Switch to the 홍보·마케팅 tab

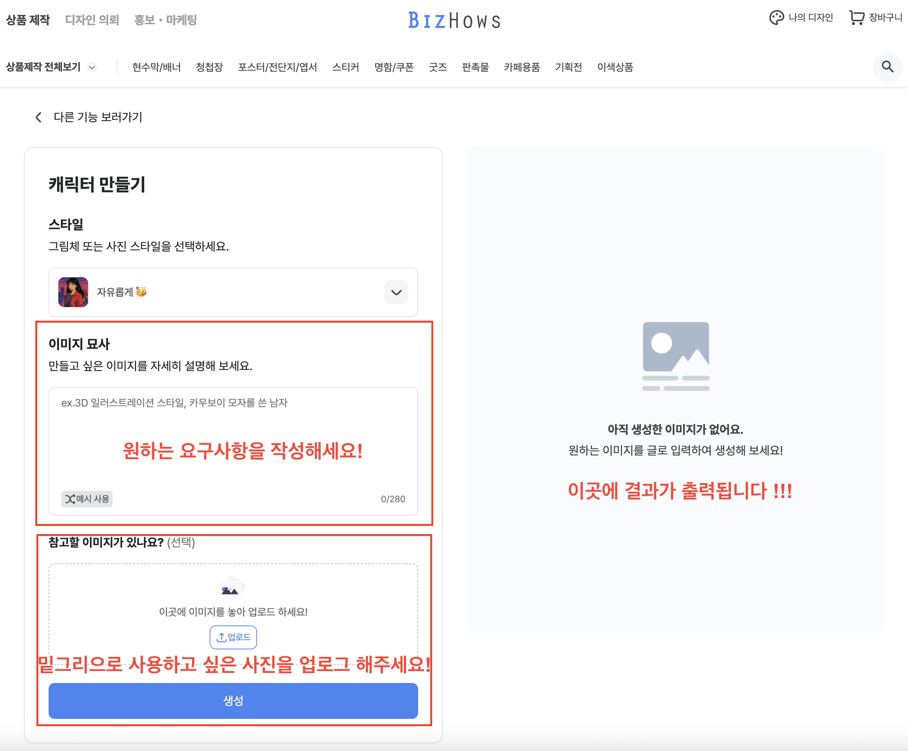[x=165, y=20]
